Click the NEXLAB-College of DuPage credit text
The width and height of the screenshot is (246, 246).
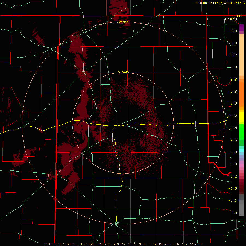(218, 3)
